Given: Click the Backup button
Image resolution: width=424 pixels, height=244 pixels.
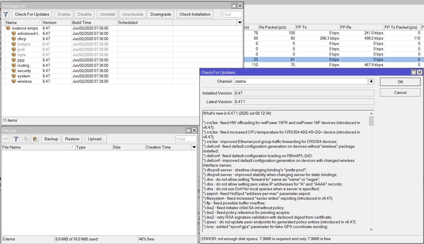Looking at the screenshot, I should click(x=51, y=139).
